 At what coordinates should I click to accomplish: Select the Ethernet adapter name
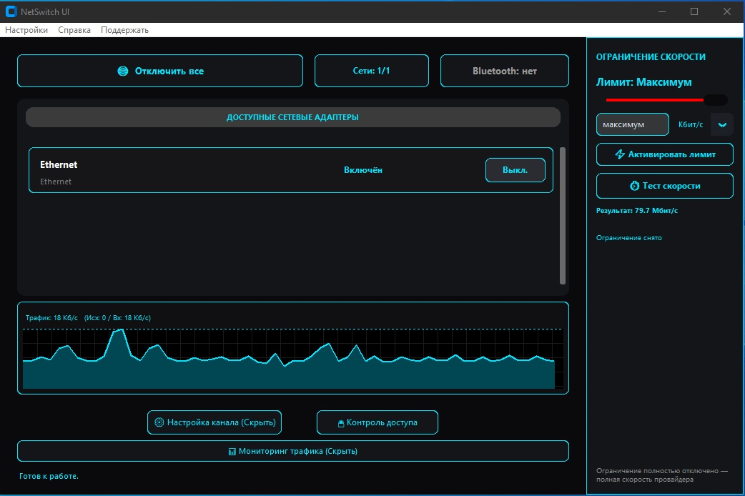point(59,164)
